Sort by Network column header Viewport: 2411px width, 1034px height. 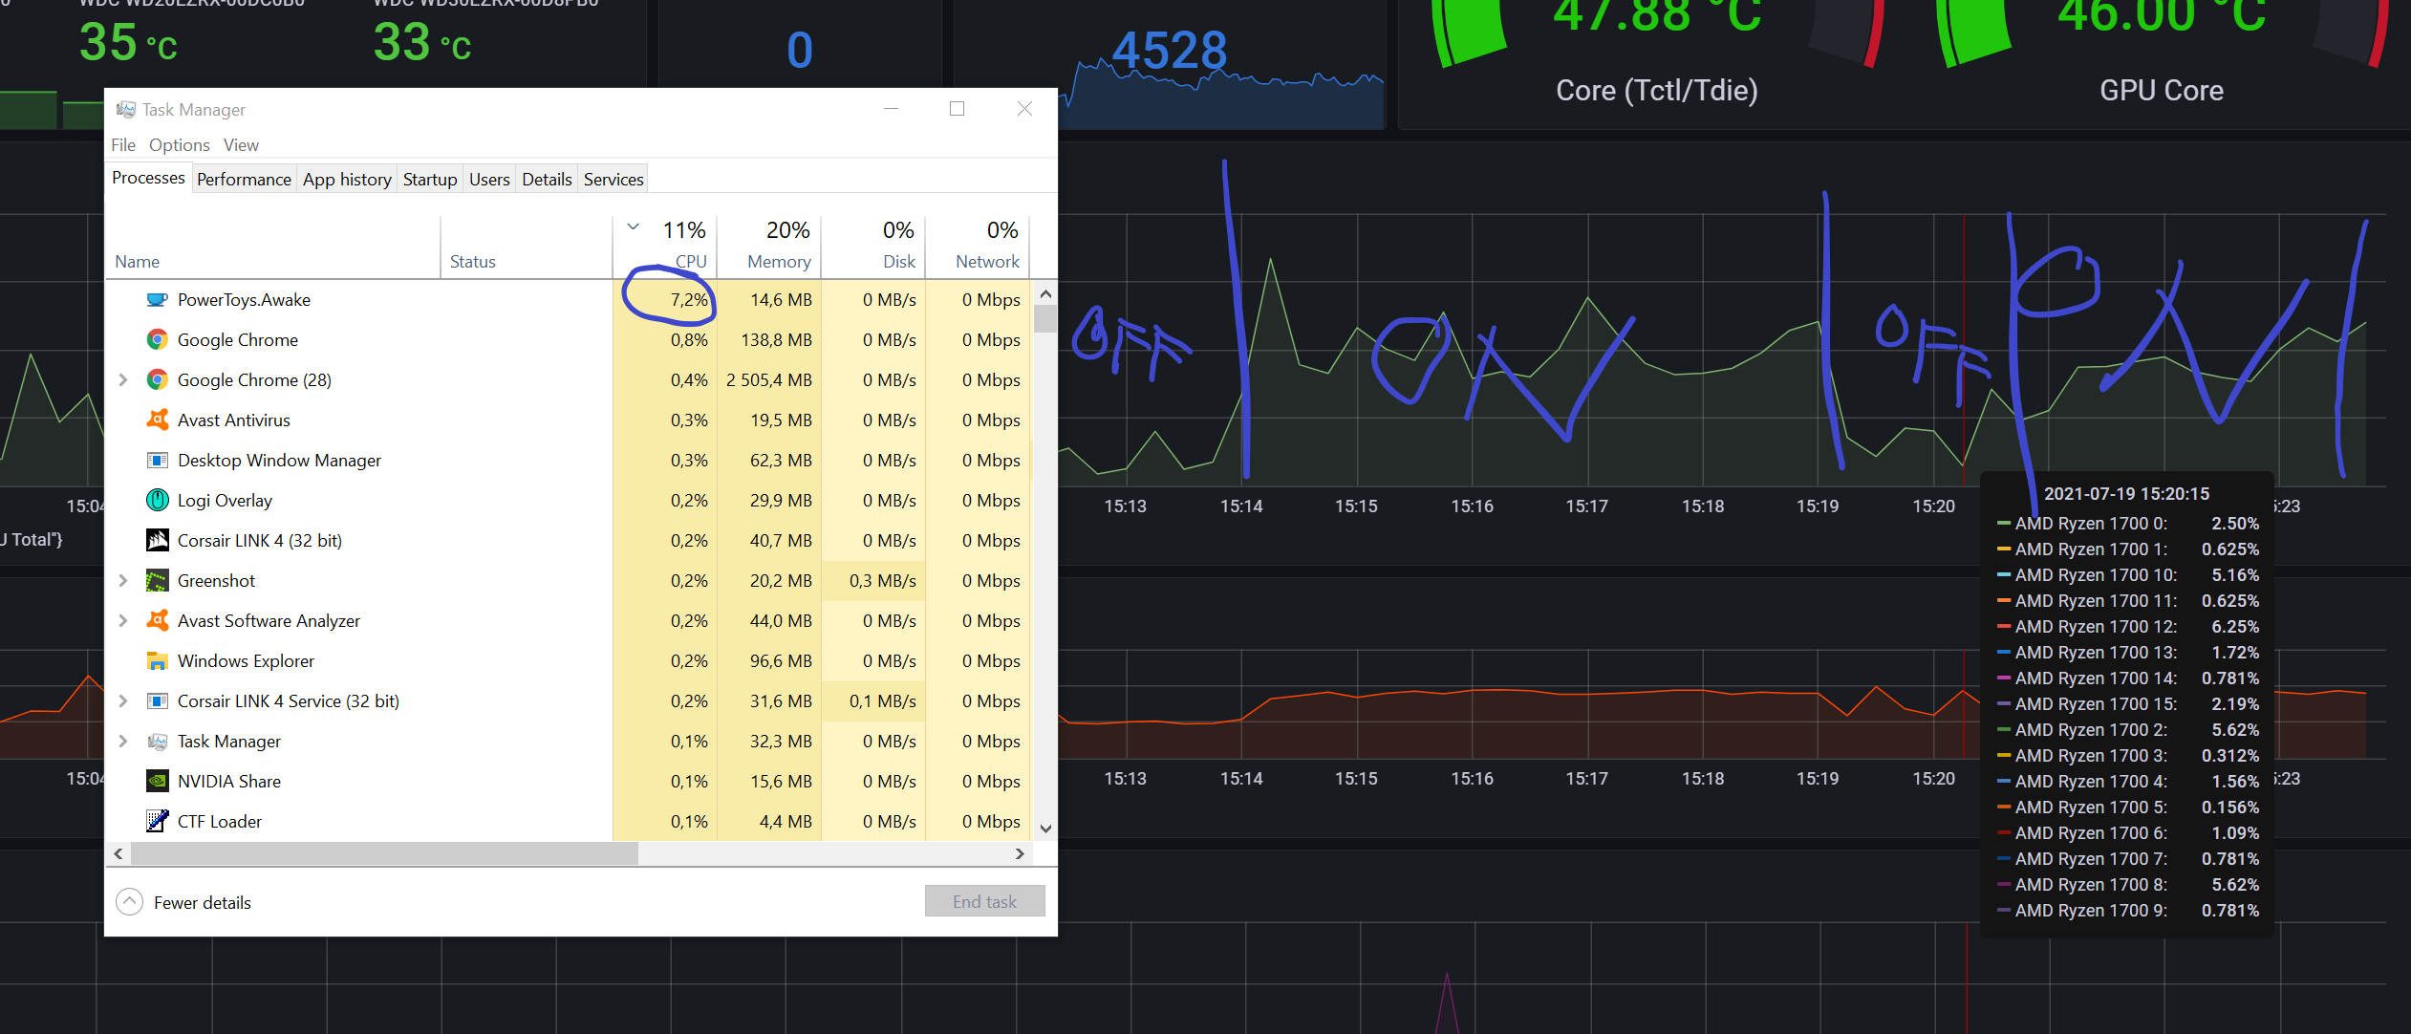click(978, 246)
